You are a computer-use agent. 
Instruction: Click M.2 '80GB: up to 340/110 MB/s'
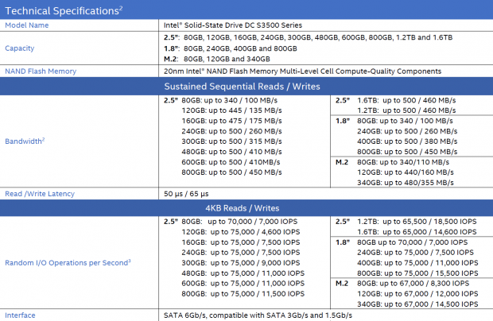403,162
